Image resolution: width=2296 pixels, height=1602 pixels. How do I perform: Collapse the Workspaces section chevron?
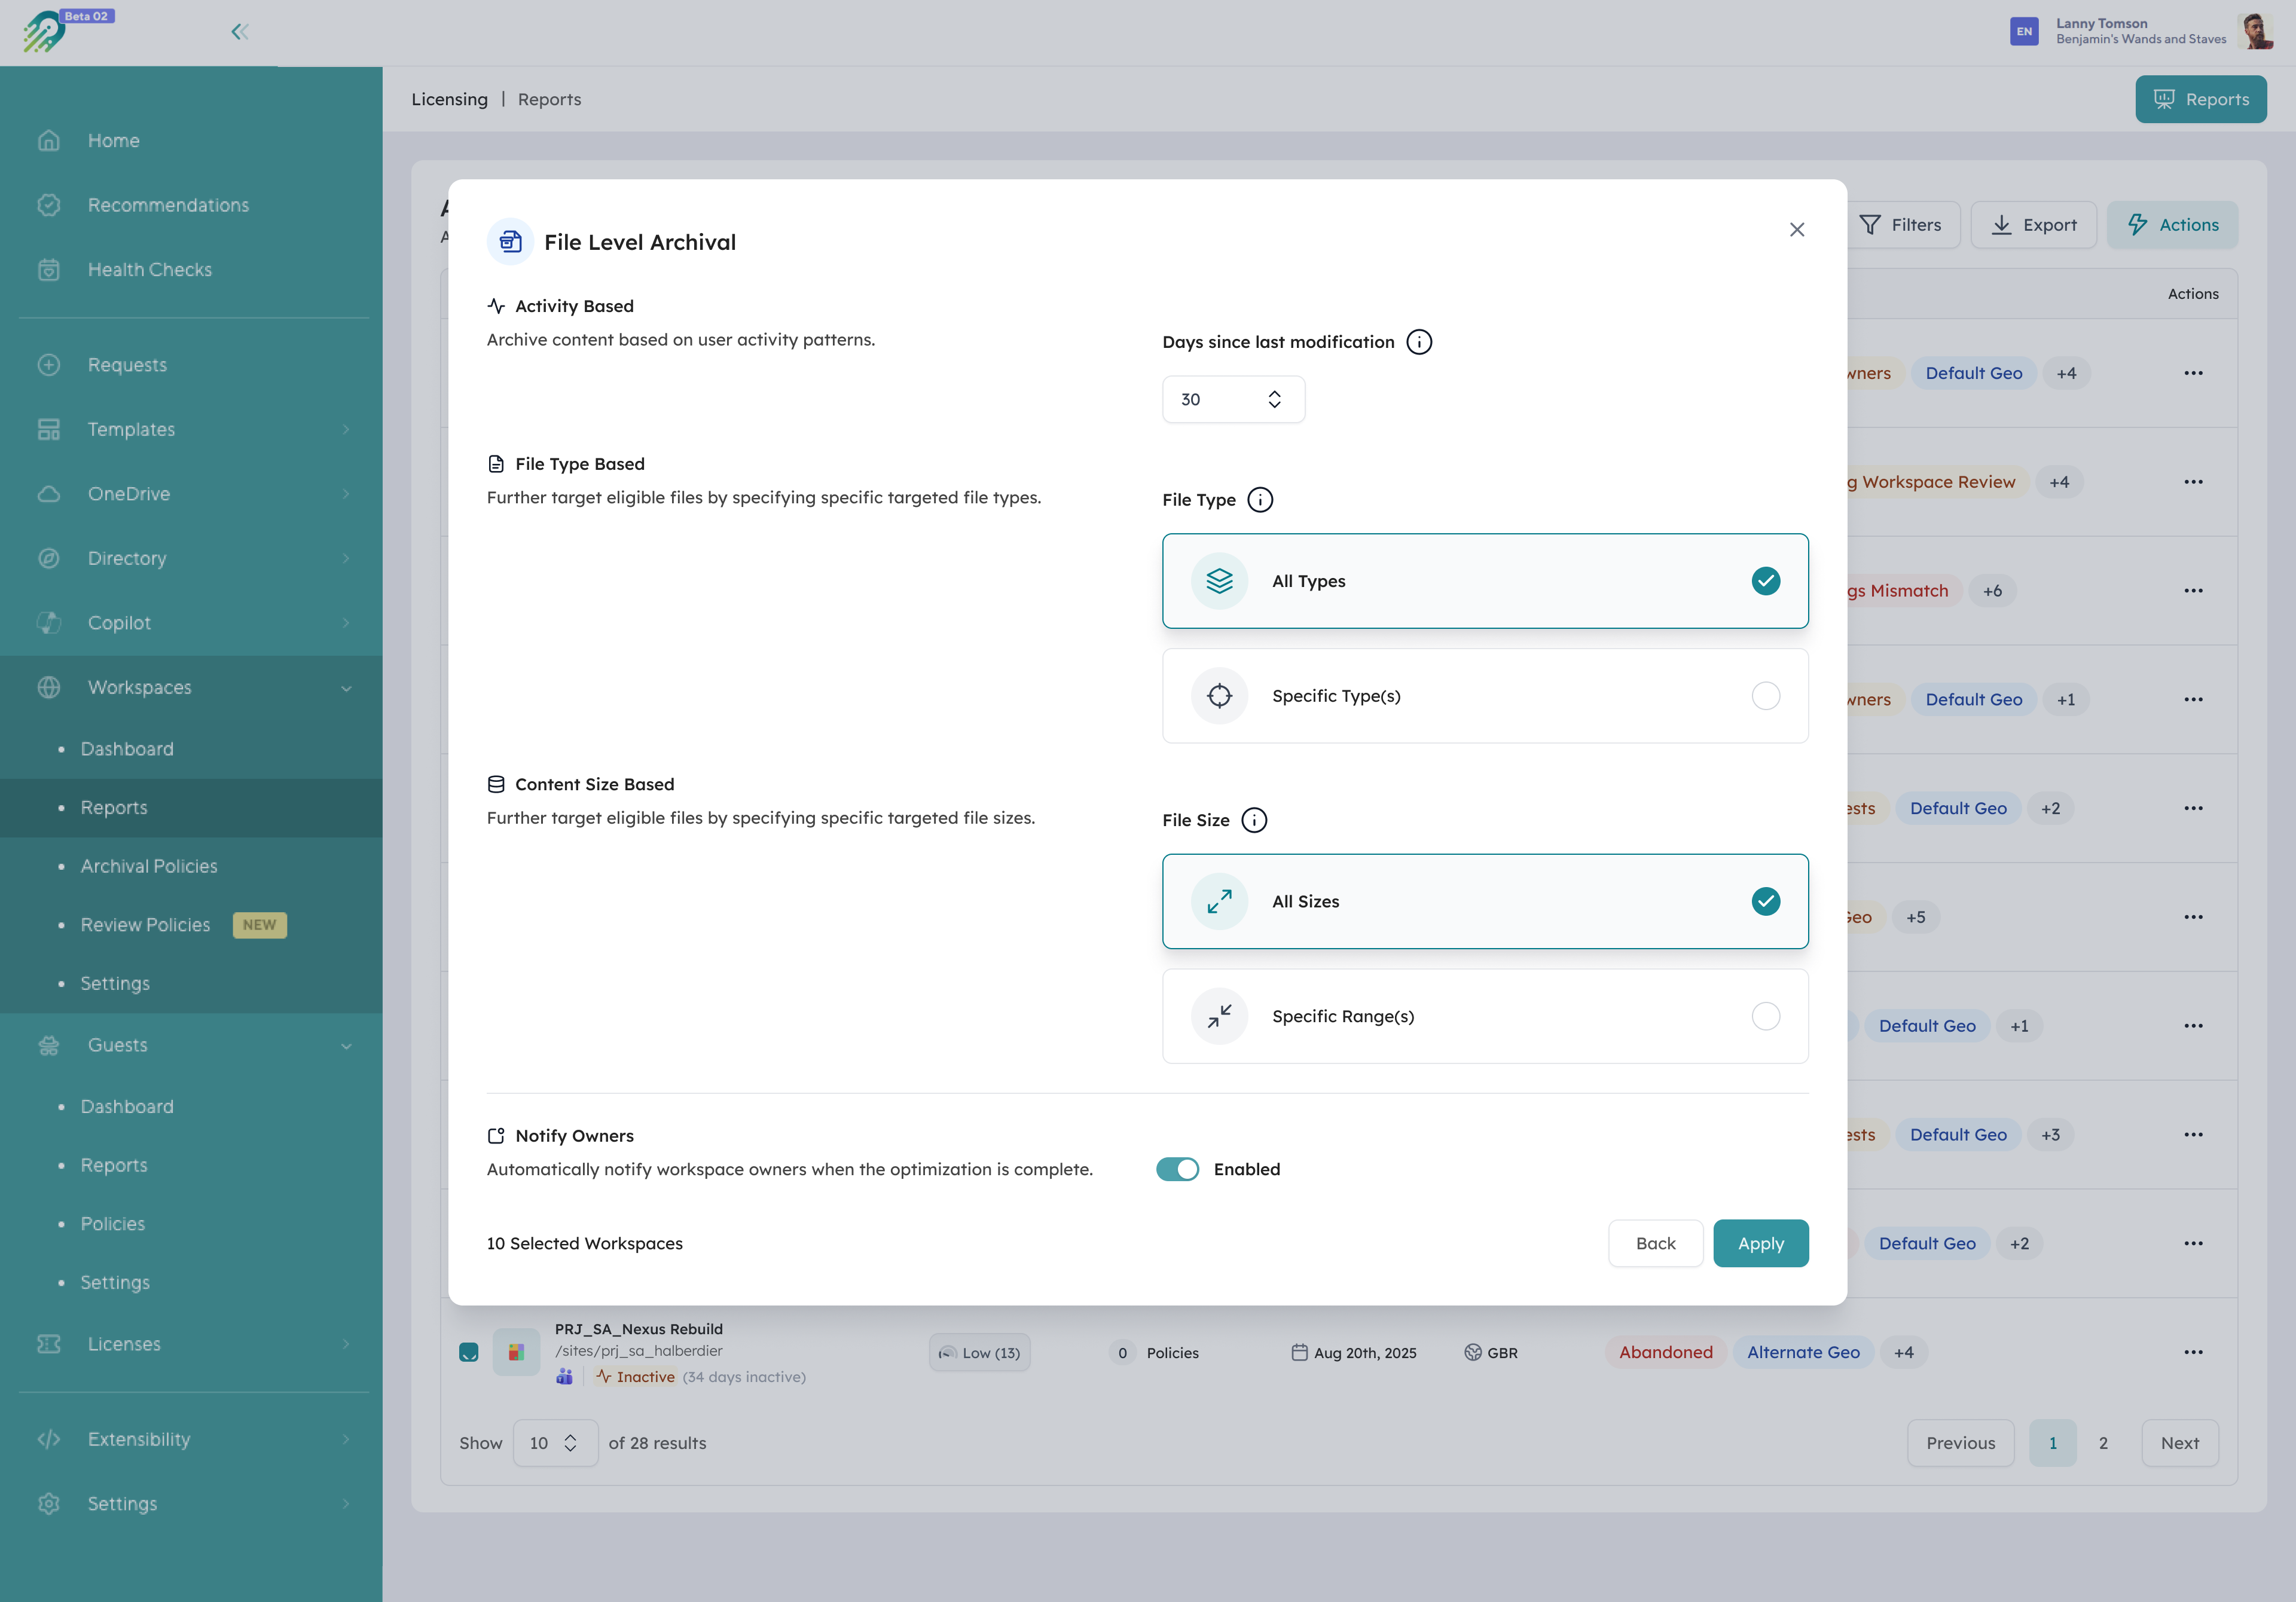[x=346, y=688]
